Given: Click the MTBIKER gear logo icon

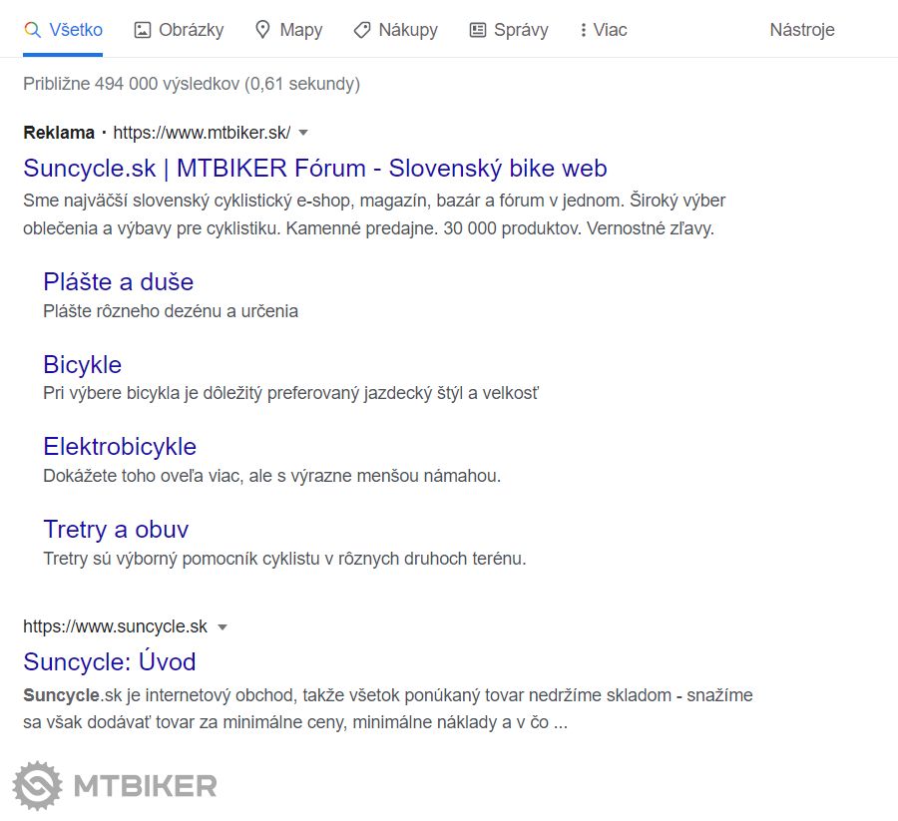Looking at the screenshot, I should pos(38,785).
